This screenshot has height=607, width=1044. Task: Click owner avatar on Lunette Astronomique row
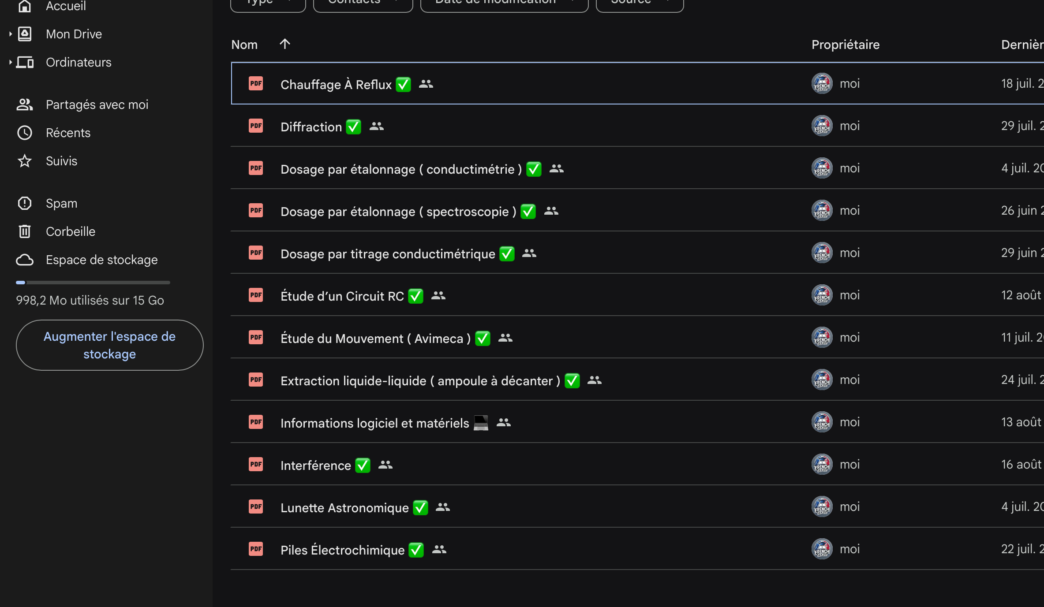pos(822,506)
